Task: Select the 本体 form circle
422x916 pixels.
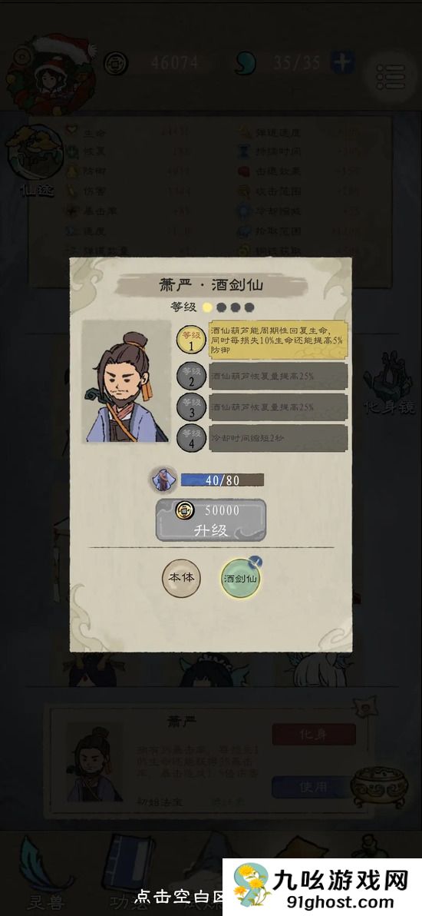Action: pos(182,579)
